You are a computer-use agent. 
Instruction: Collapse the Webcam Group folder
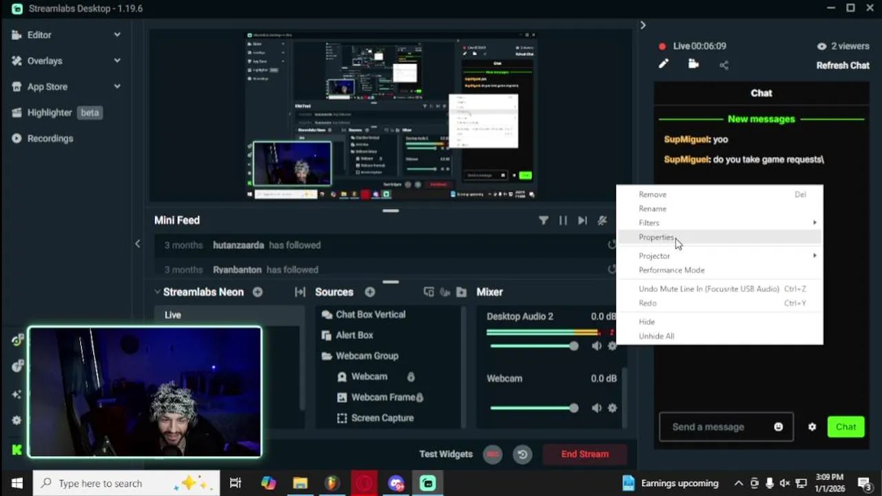[x=327, y=356]
